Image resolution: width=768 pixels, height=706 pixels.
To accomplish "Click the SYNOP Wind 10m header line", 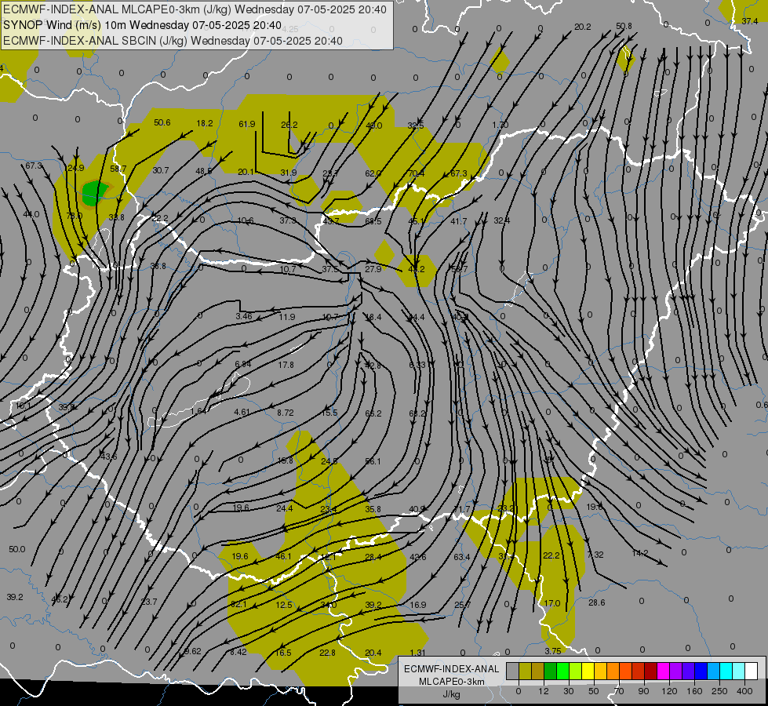I will (x=143, y=25).
